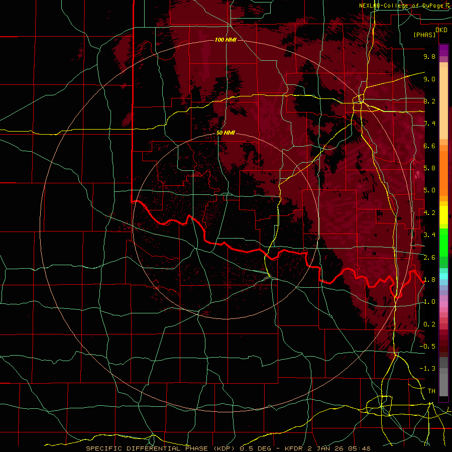This screenshot has height=452, width=452.
Task: Click the 05:48 timestamp in caption
Action: 359,448
